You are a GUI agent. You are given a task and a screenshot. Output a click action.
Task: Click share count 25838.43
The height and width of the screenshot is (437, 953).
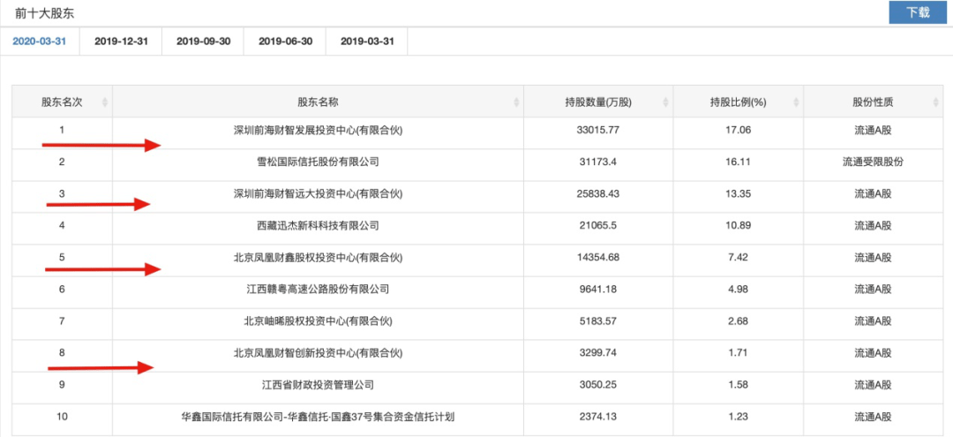click(597, 193)
